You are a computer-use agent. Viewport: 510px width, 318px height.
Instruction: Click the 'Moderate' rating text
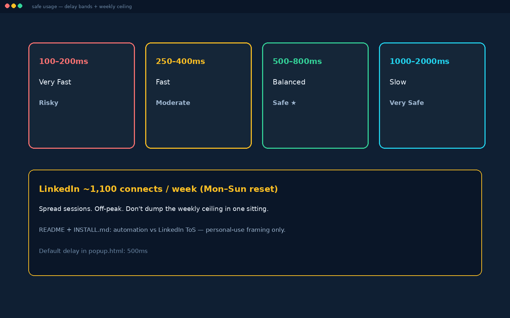pyautogui.click(x=173, y=103)
